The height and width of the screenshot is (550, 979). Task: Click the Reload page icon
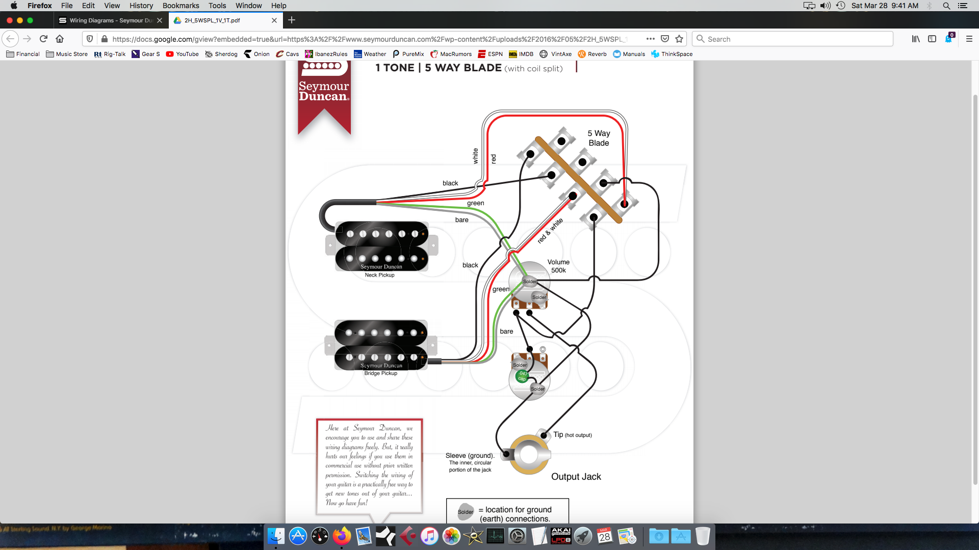43,39
